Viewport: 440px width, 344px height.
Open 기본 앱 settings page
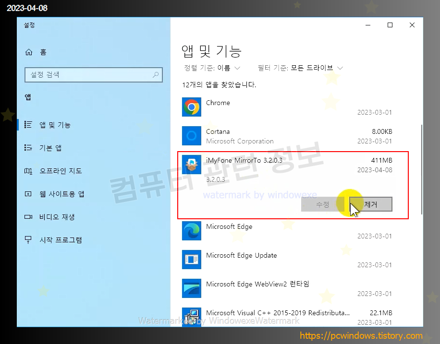pos(50,148)
